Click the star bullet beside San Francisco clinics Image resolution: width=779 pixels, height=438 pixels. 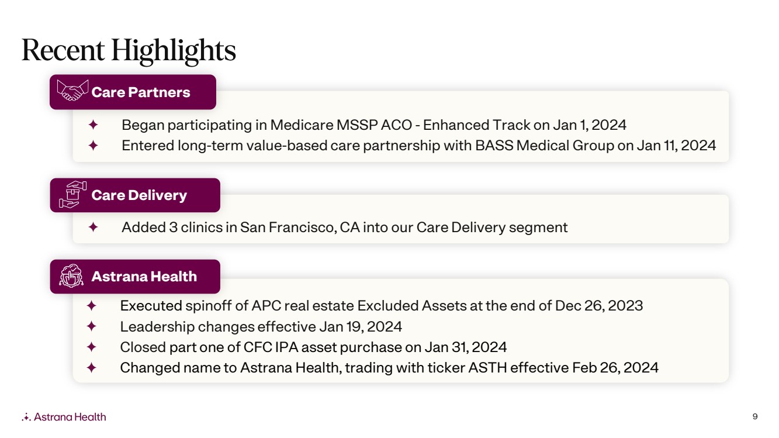point(92,227)
